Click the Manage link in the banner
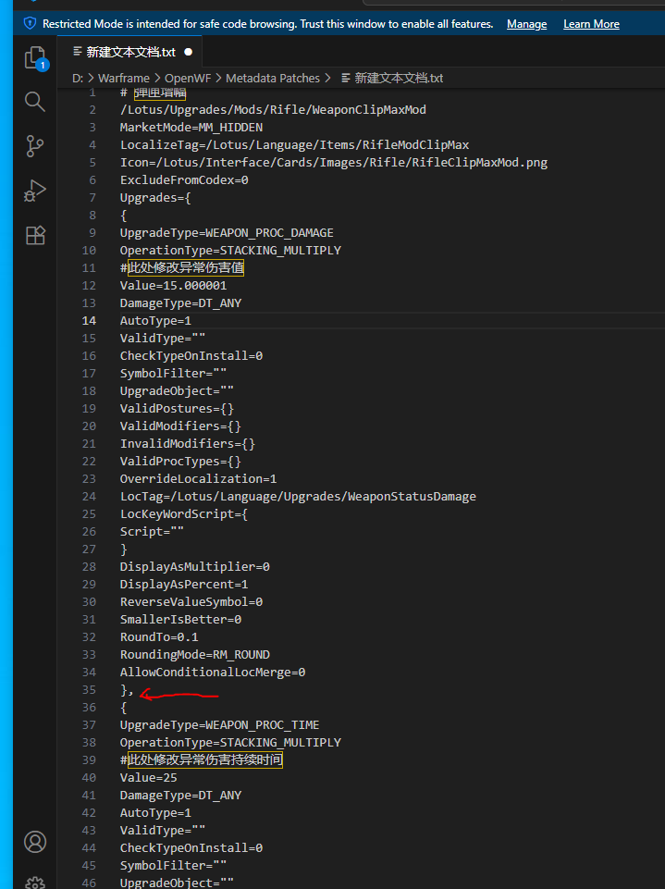 [526, 24]
